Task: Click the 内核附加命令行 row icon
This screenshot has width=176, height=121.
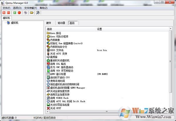Action: pyautogui.click(x=48, y=47)
